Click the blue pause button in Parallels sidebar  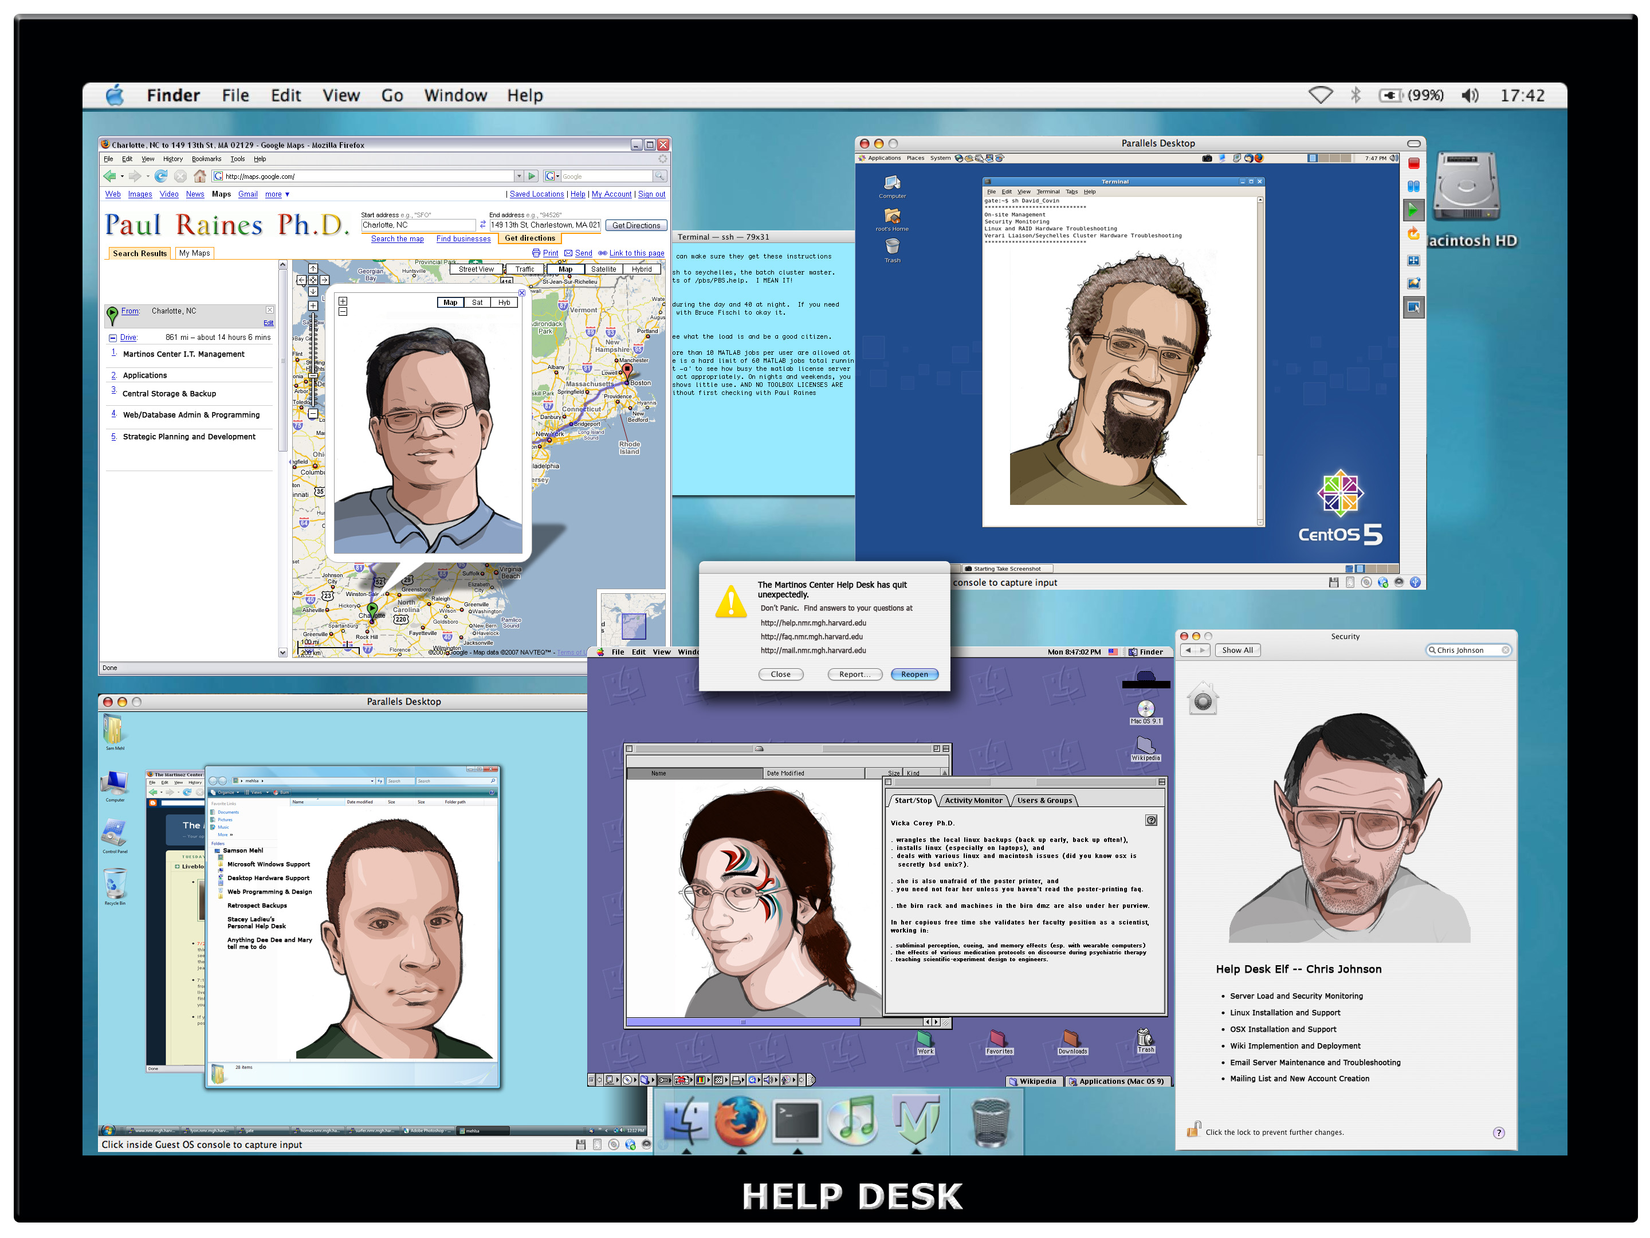1413,186
